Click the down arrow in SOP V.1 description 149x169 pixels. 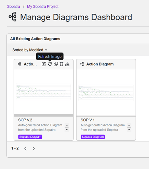(x=129, y=129)
